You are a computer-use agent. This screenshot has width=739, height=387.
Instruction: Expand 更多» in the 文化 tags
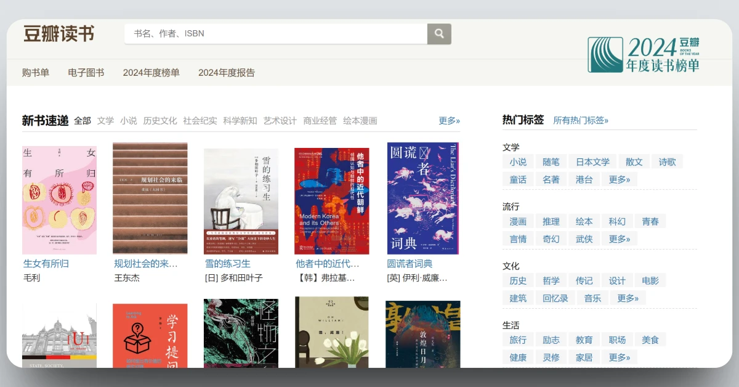pyautogui.click(x=628, y=298)
